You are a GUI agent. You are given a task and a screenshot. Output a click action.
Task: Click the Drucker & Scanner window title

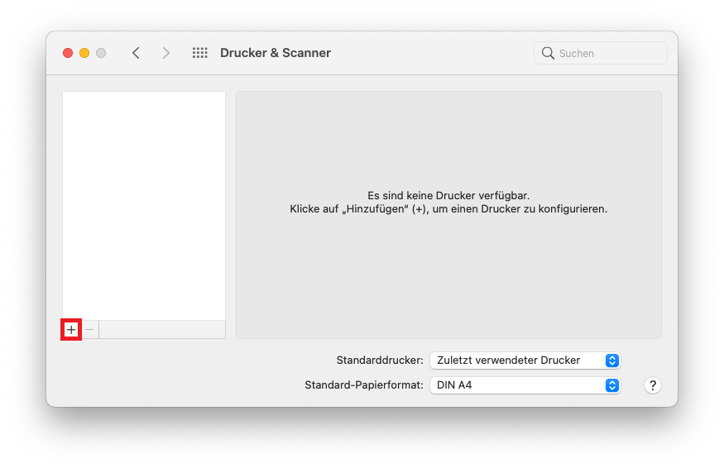[x=276, y=53]
